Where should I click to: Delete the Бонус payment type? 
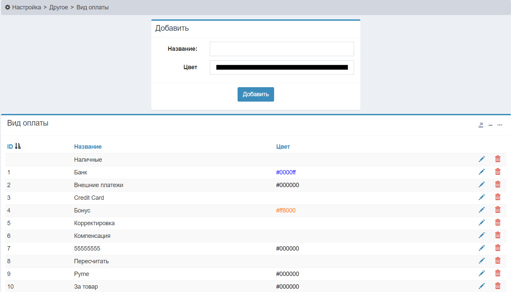tap(498, 210)
